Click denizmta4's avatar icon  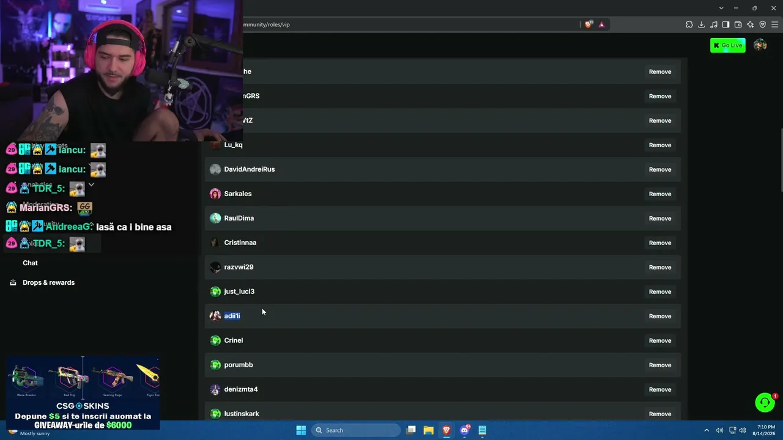click(215, 389)
